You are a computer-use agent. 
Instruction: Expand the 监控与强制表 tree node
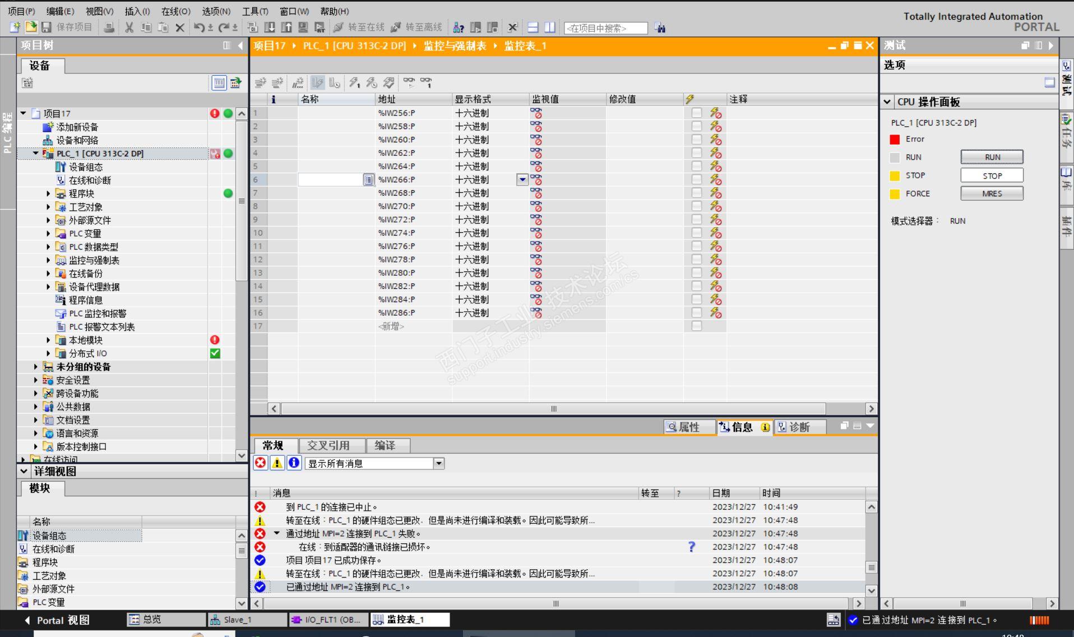click(x=48, y=260)
